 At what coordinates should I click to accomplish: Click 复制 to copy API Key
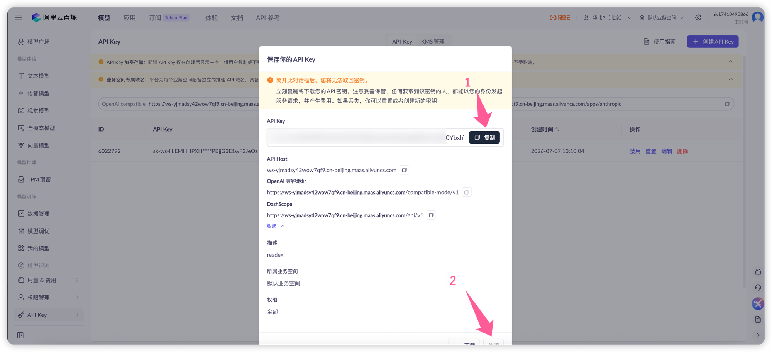coord(484,138)
